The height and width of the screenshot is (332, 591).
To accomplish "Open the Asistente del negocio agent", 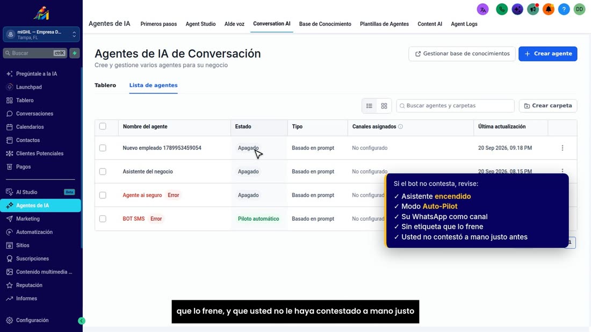I will (x=148, y=171).
